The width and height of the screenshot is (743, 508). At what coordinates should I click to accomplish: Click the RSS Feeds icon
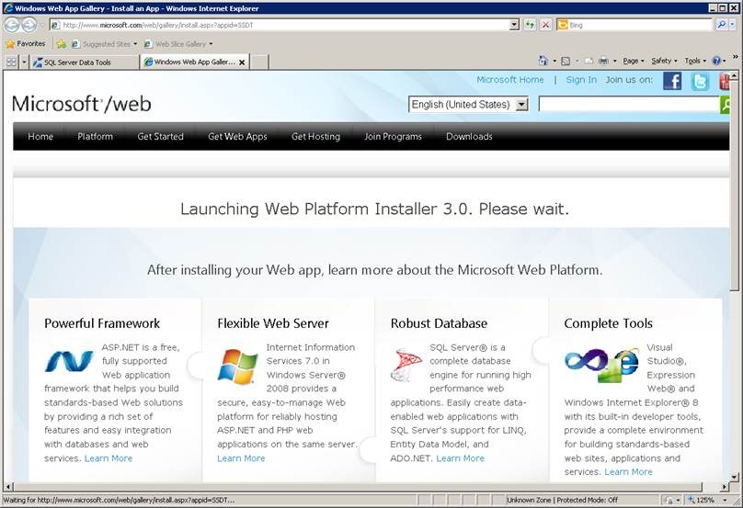(566, 61)
